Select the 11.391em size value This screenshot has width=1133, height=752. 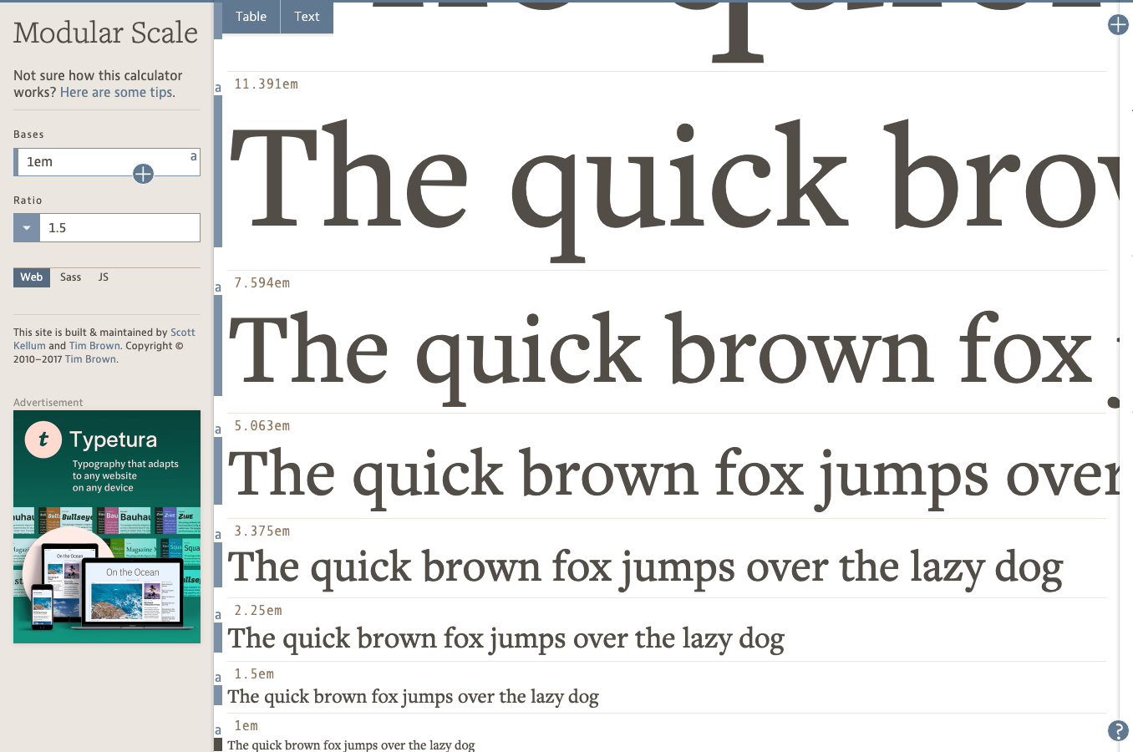[x=266, y=84]
